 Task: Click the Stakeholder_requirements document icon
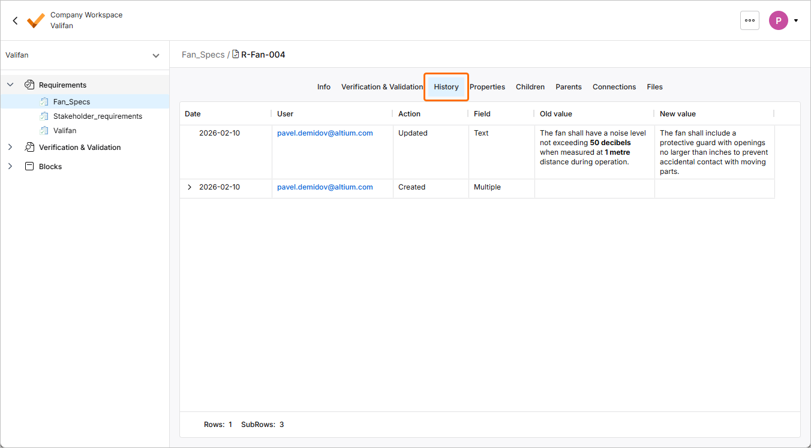44,116
